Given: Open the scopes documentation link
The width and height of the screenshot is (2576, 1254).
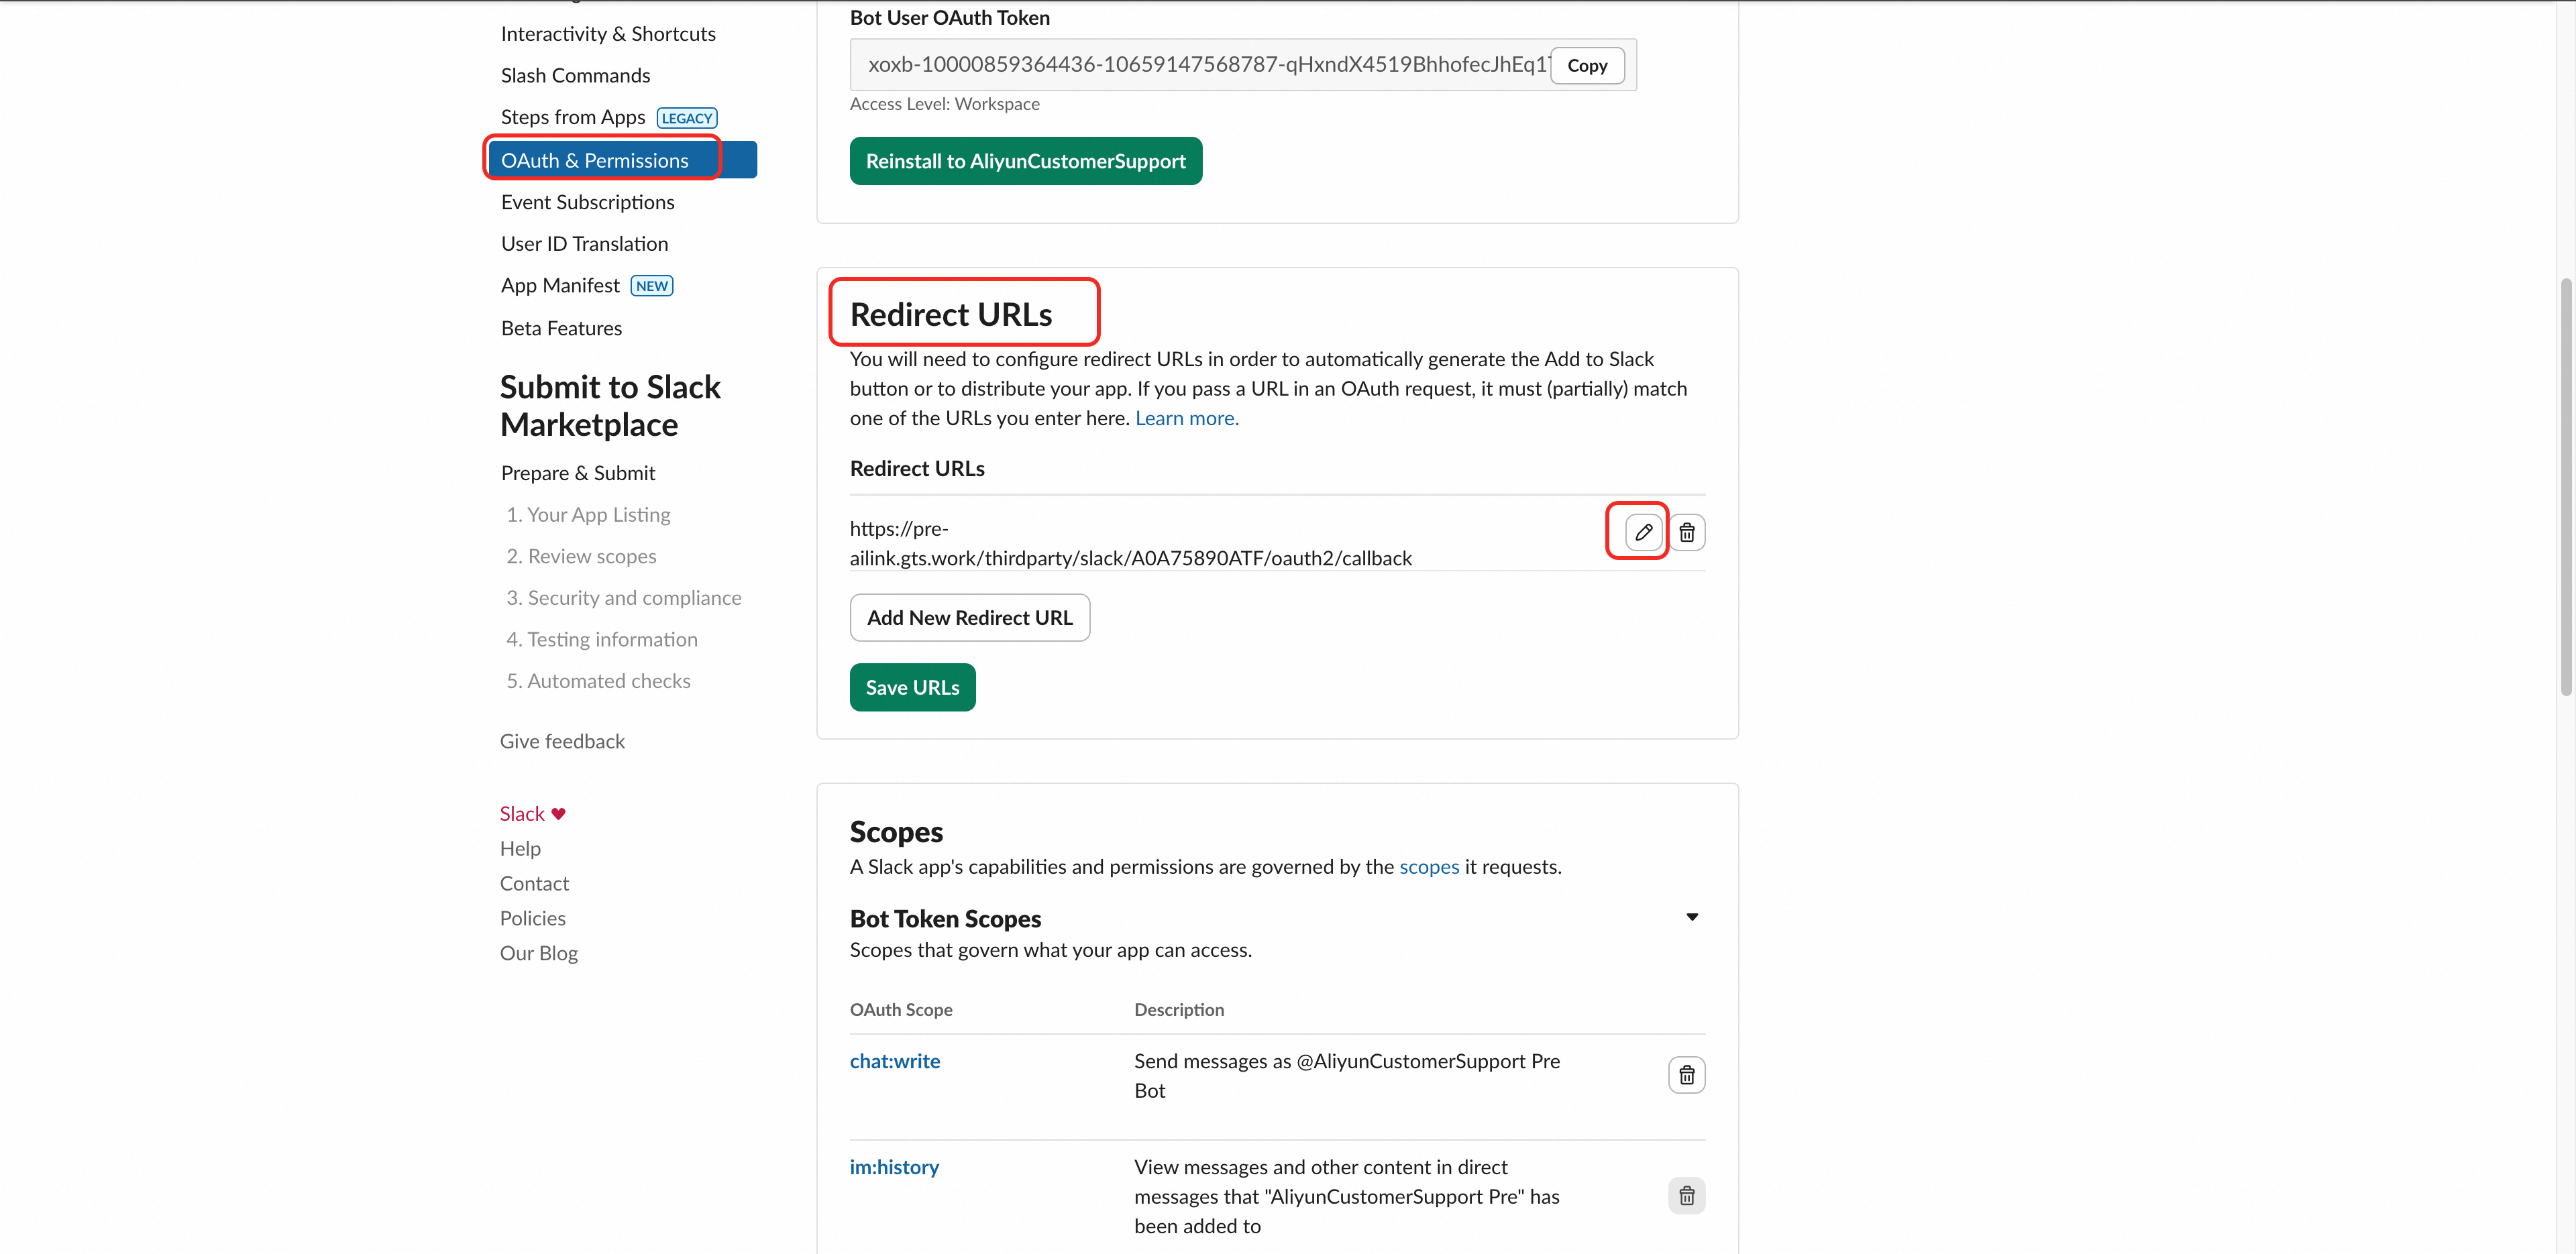Looking at the screenshot, I should click(x=1429, y=867).
